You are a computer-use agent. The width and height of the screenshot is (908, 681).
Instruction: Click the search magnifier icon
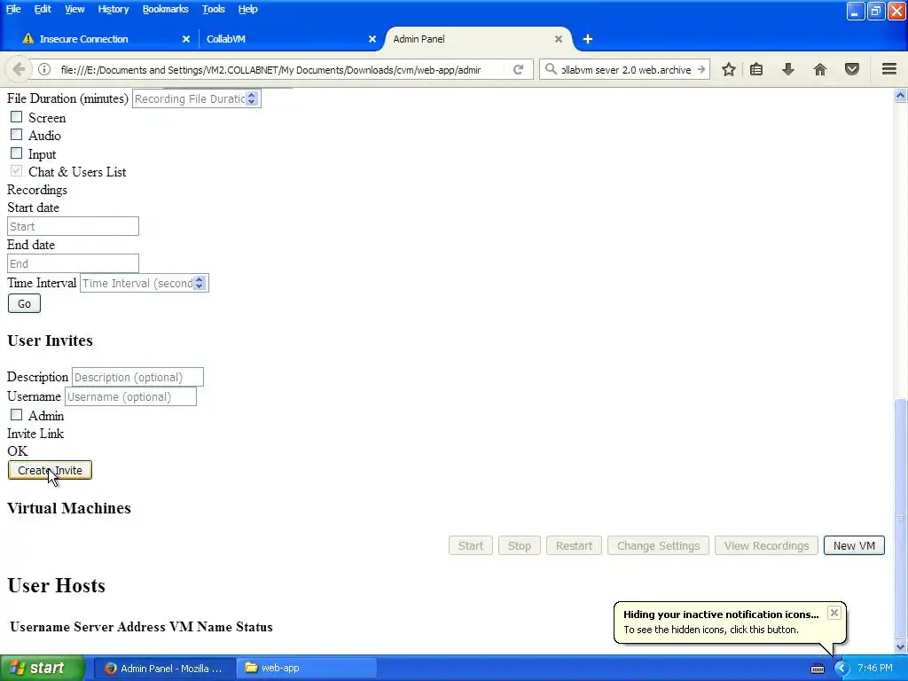[x=551, y=69]
